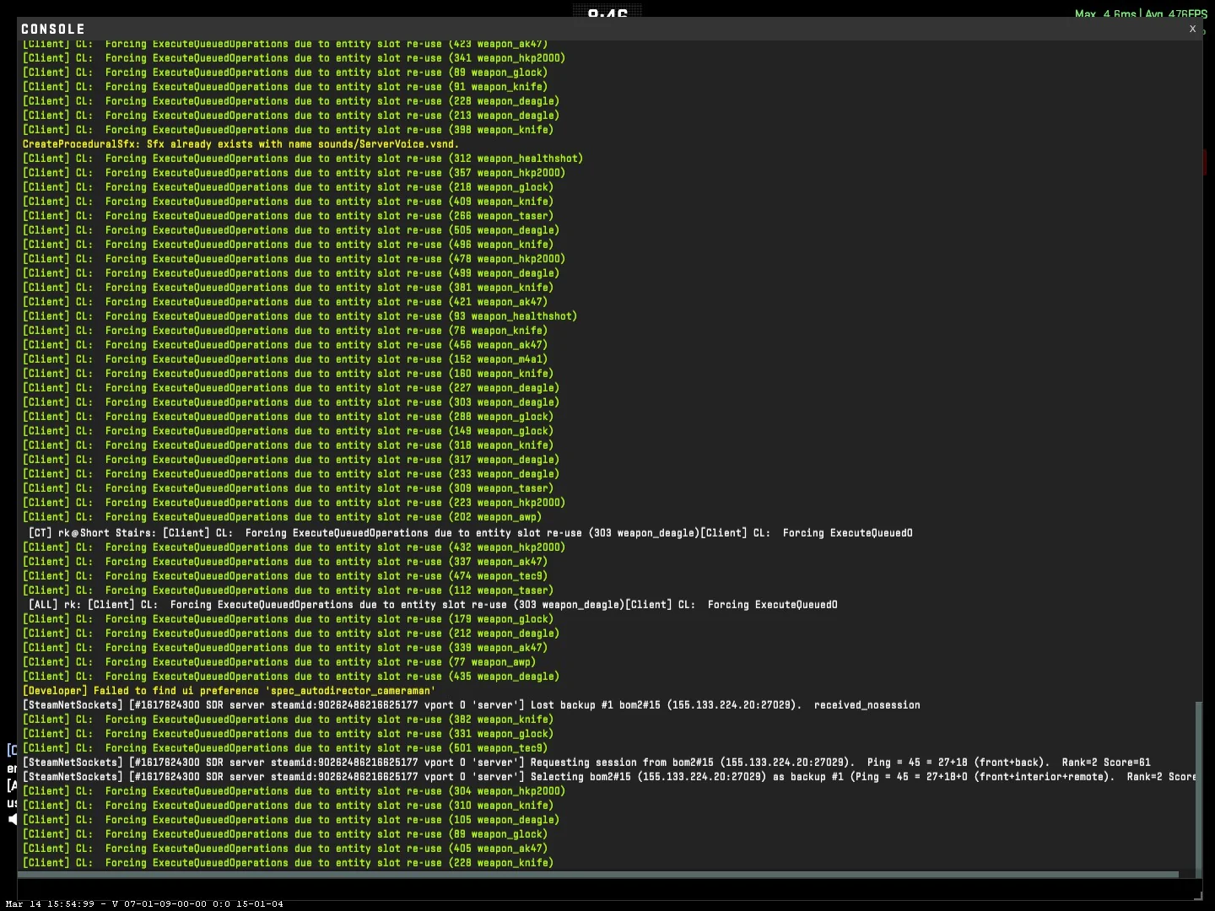Viewport: 1215px width, 911px height.
Task: Mute the voice chat speaker icon
Action: (10, 818)
